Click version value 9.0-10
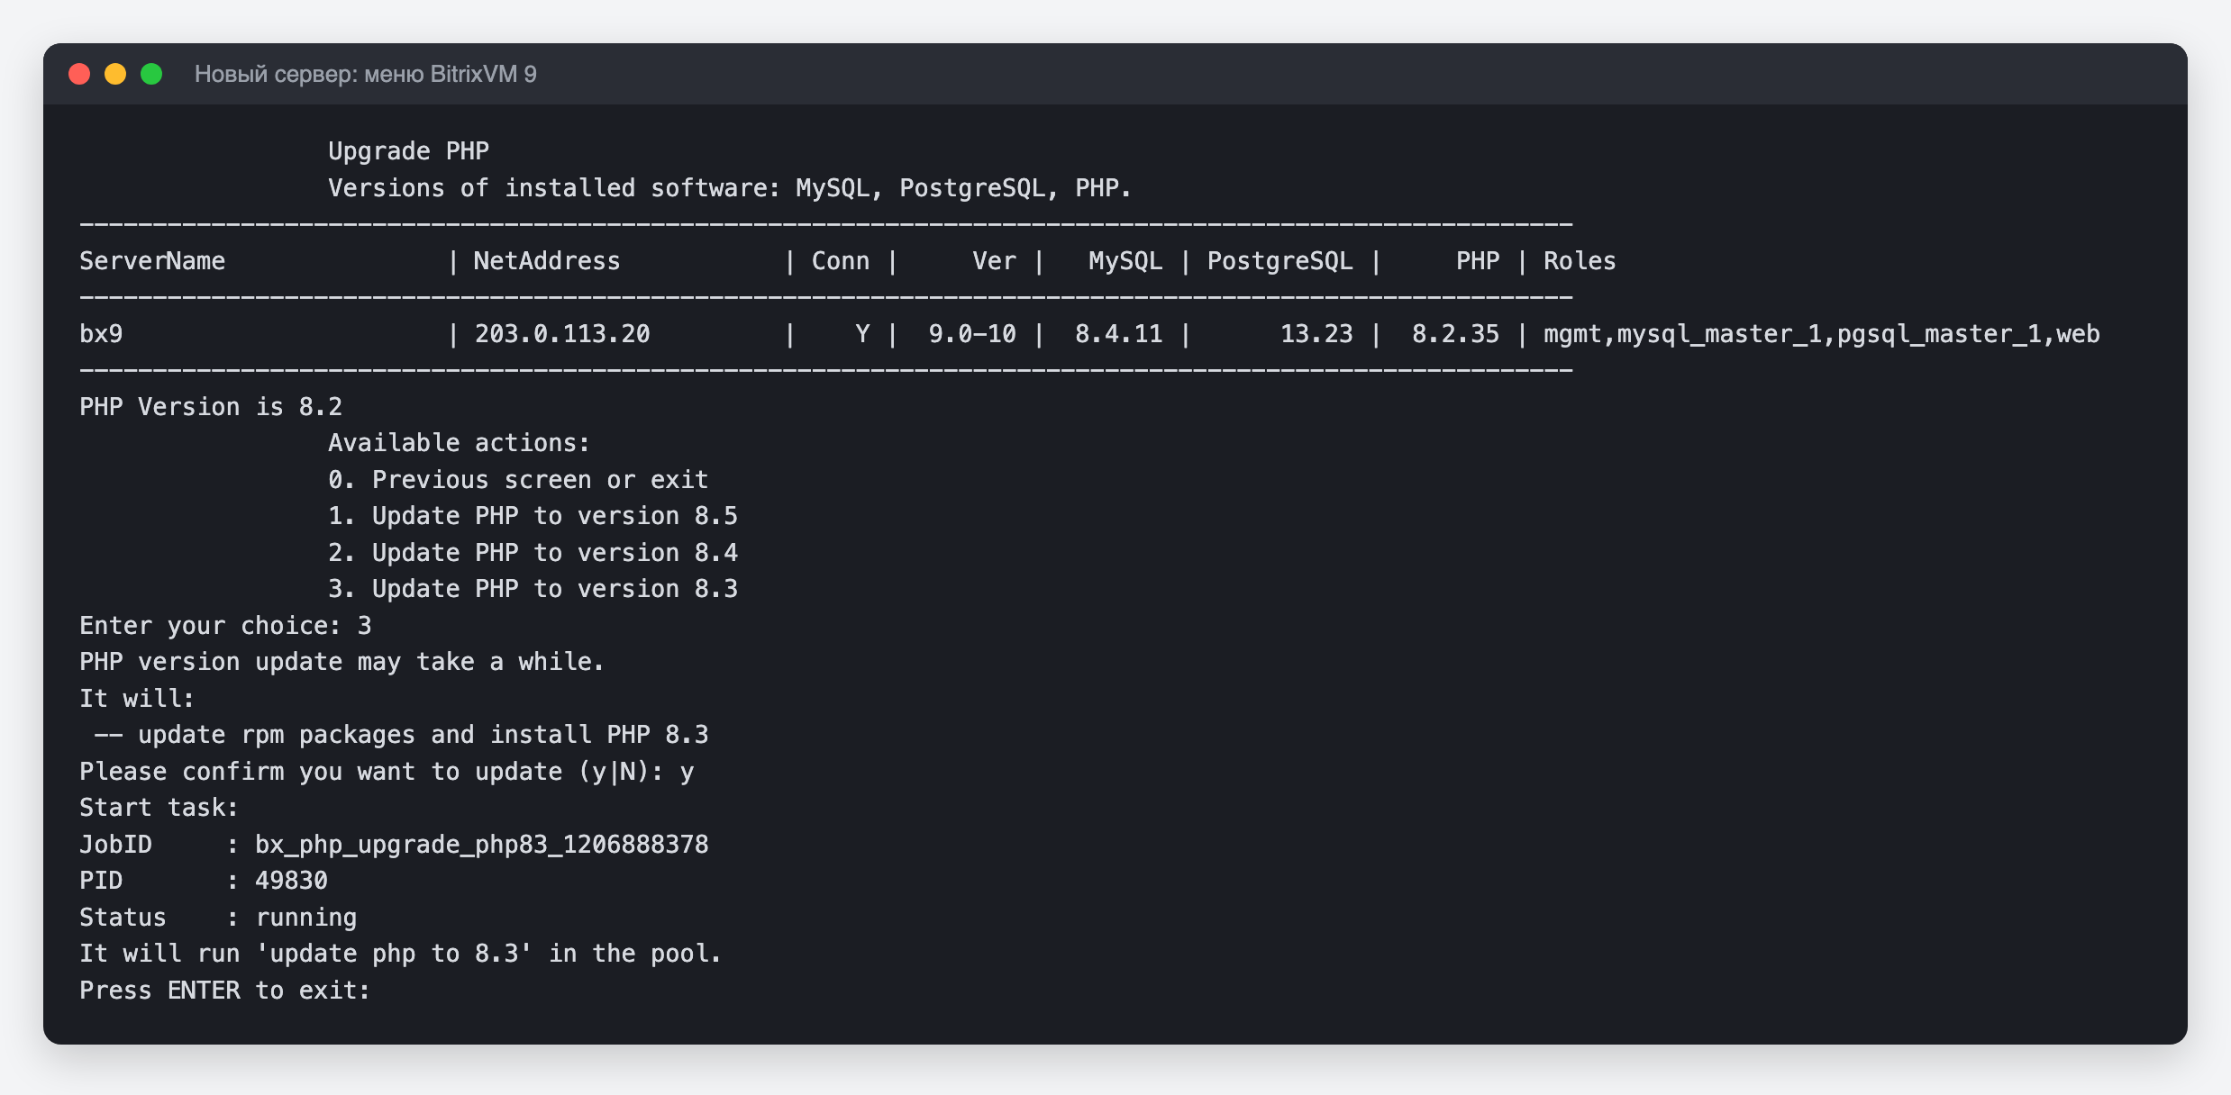The image size is (2231, 1095). click(972, 334)
